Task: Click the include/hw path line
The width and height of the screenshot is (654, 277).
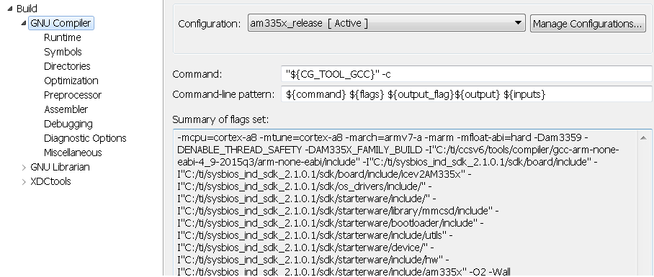Action: coord(313,260)
